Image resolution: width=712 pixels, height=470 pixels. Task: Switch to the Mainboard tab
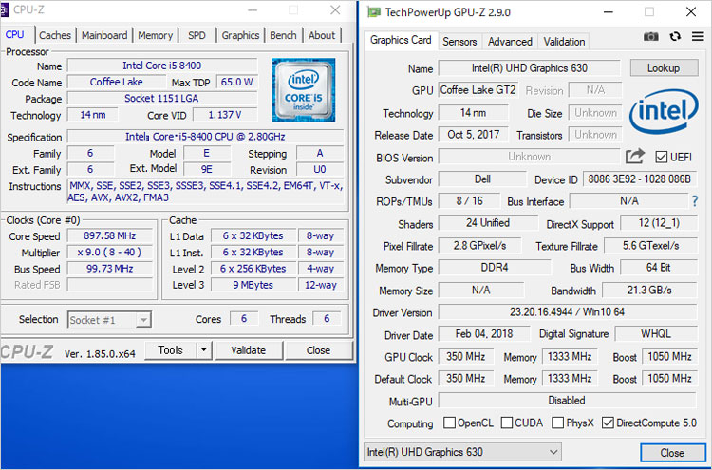tap(104, 35)
